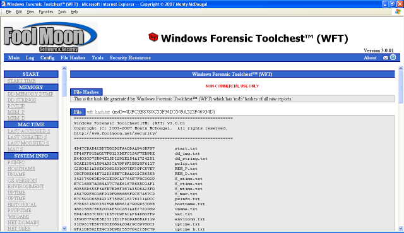Click the hostname.txt hash entry
This screenshot has width=404, height=233.
pos(140,204)
